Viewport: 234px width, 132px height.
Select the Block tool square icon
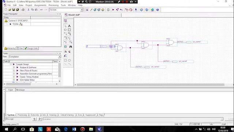coord(69,30)
